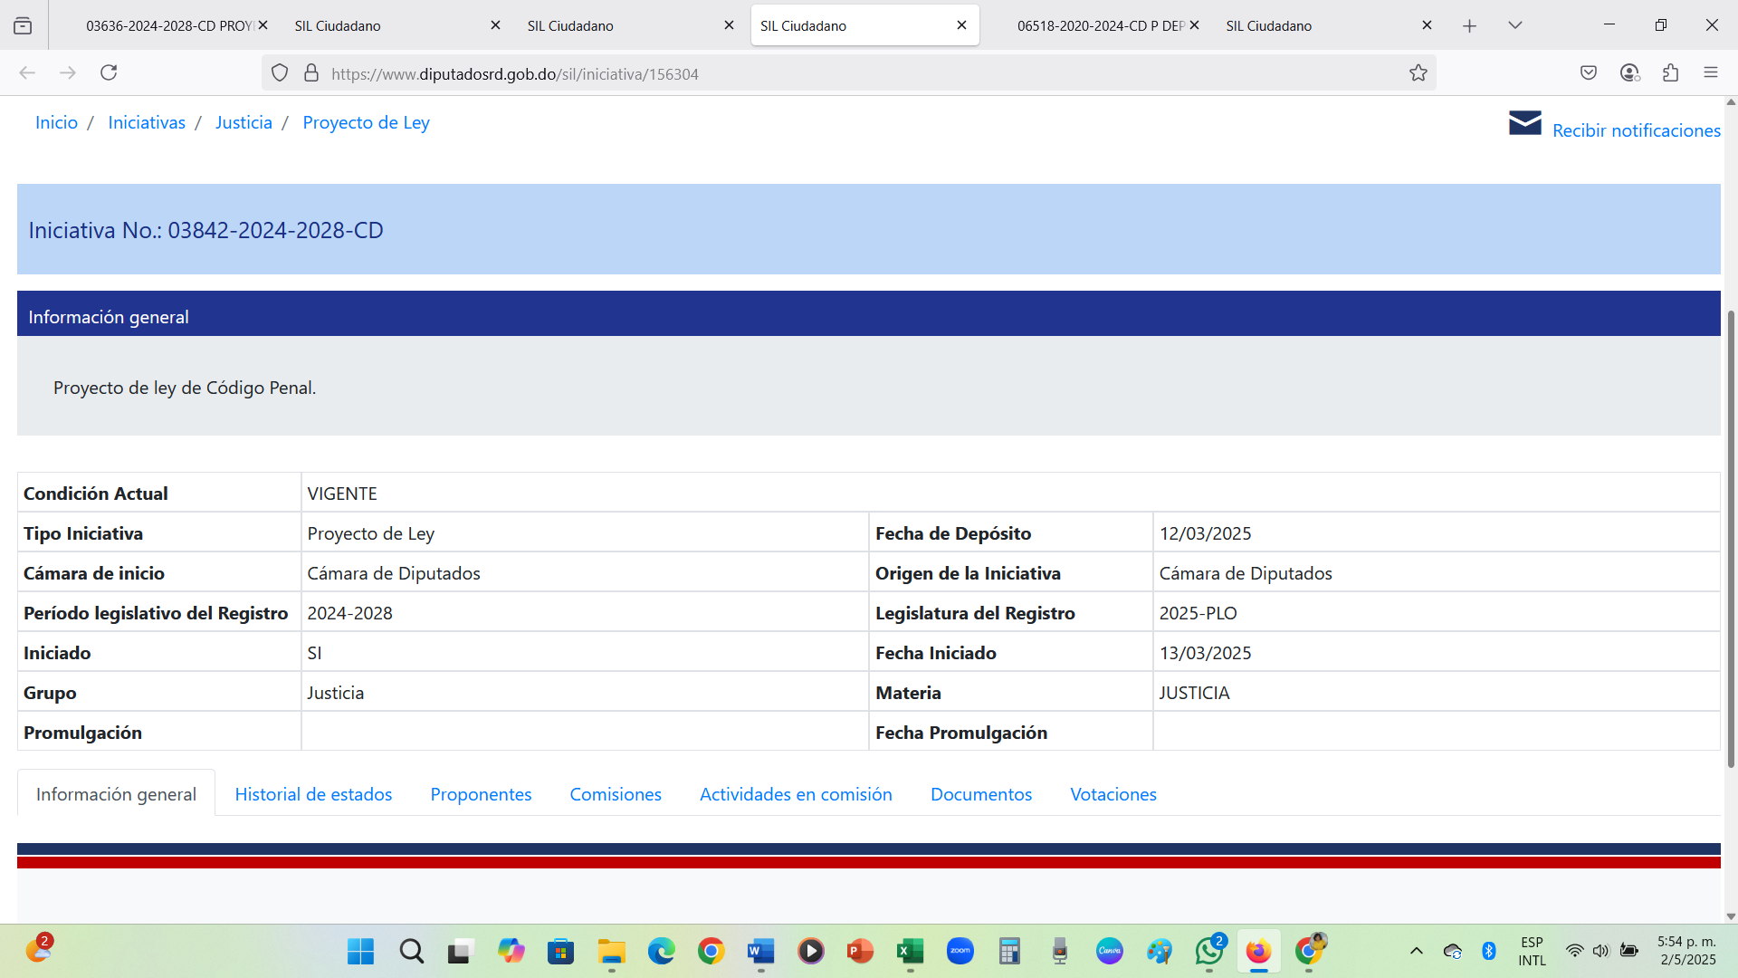Open the Firefox View recent browsing button

[x=23, y=25]
